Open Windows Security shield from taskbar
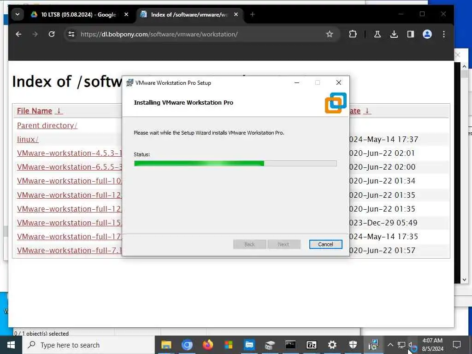The height and width of the screenshot is (354, 472). click(353, 345)
